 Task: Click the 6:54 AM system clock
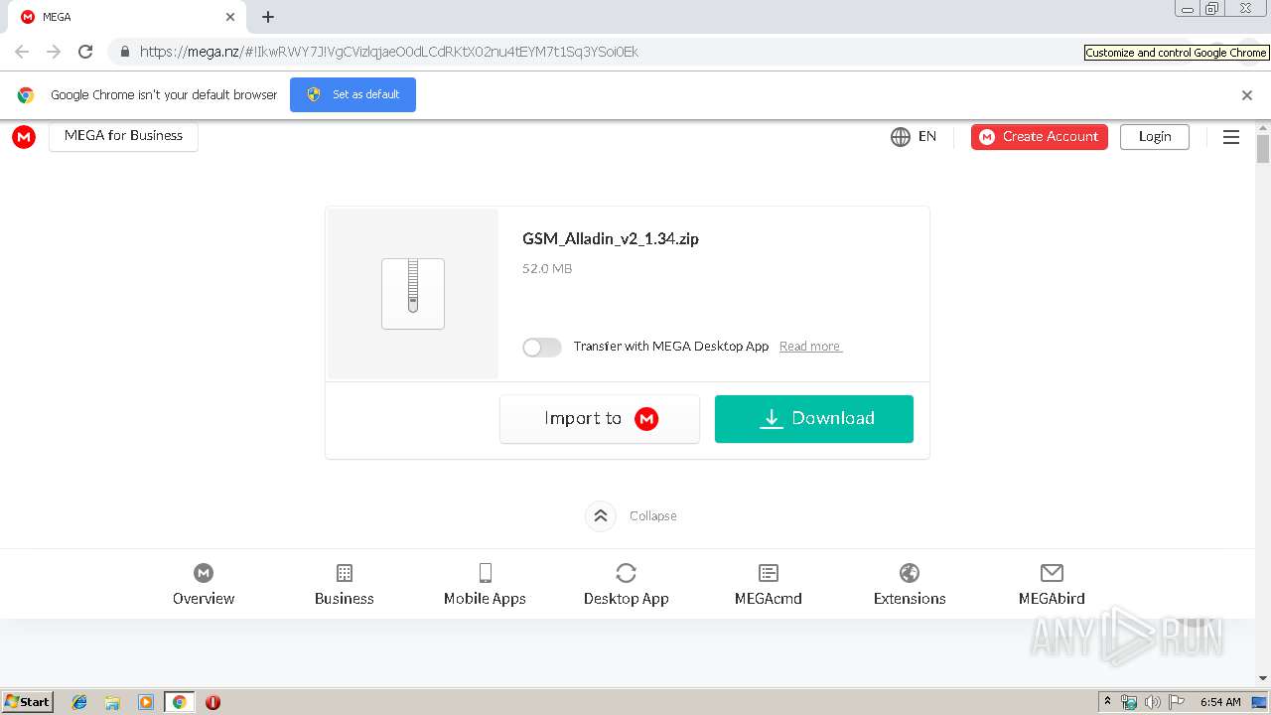[x=1220, y=702]
